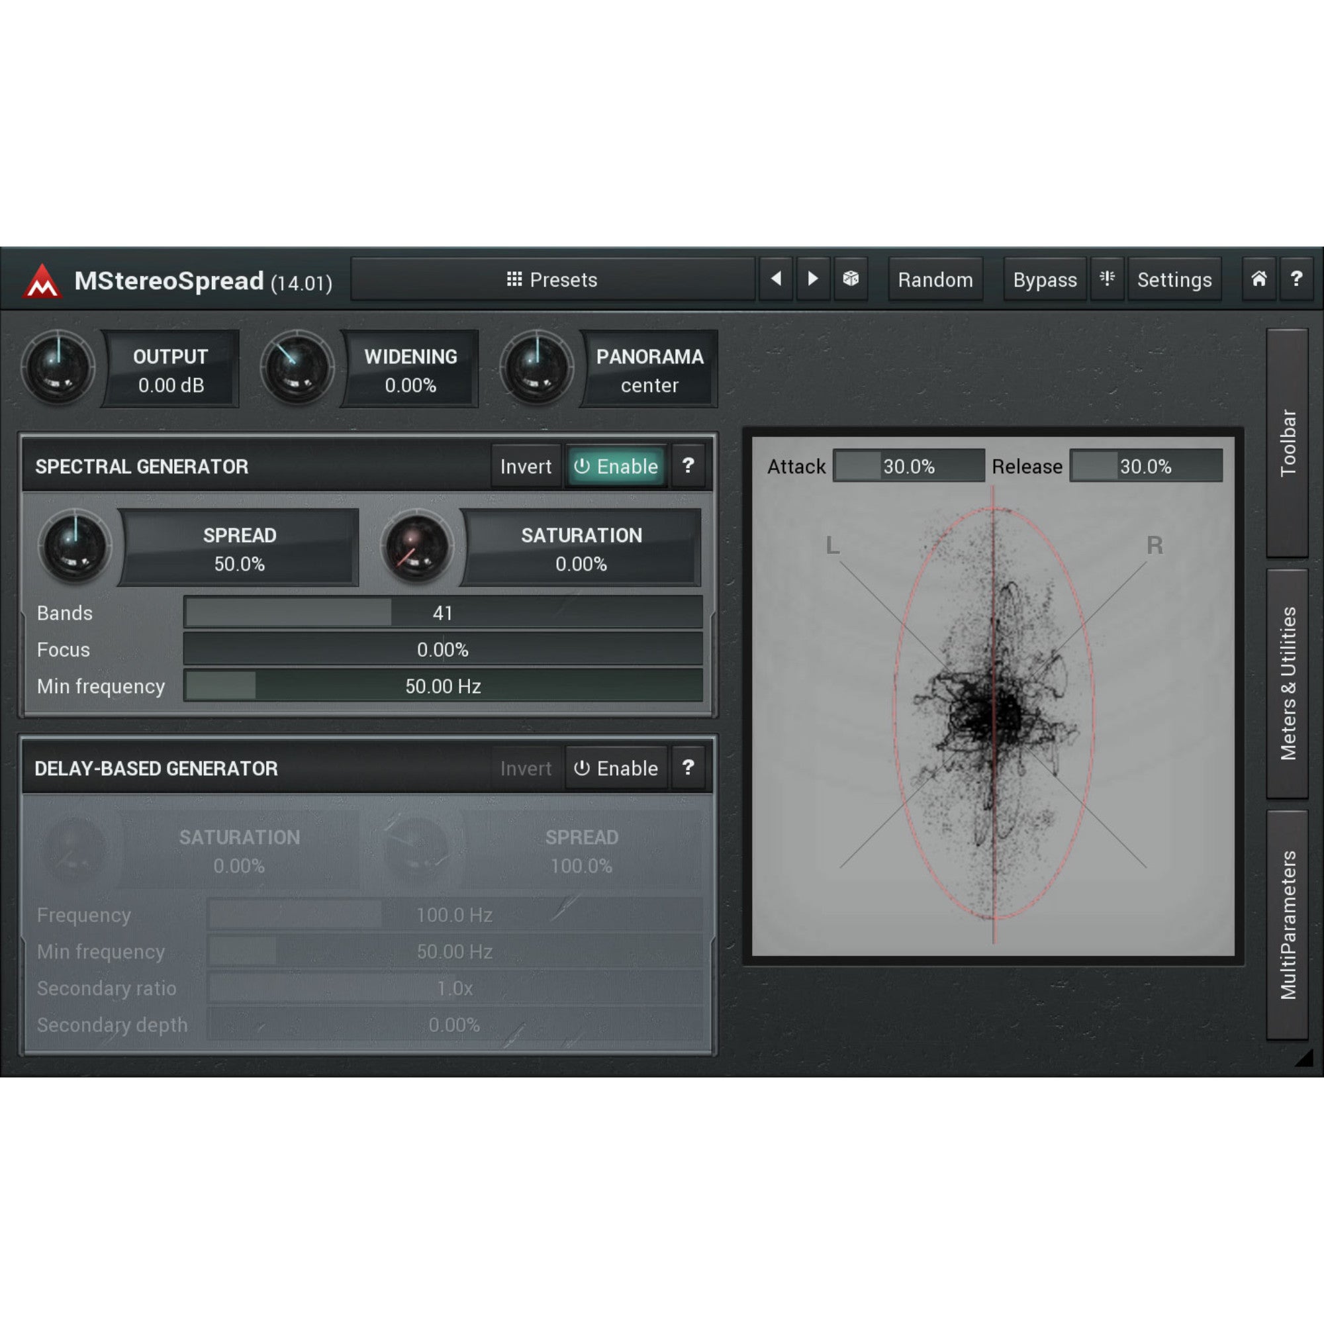Viewport: 1324px width, 1324px height.
Task: Click the Widening knob
Action: (297, 369)
